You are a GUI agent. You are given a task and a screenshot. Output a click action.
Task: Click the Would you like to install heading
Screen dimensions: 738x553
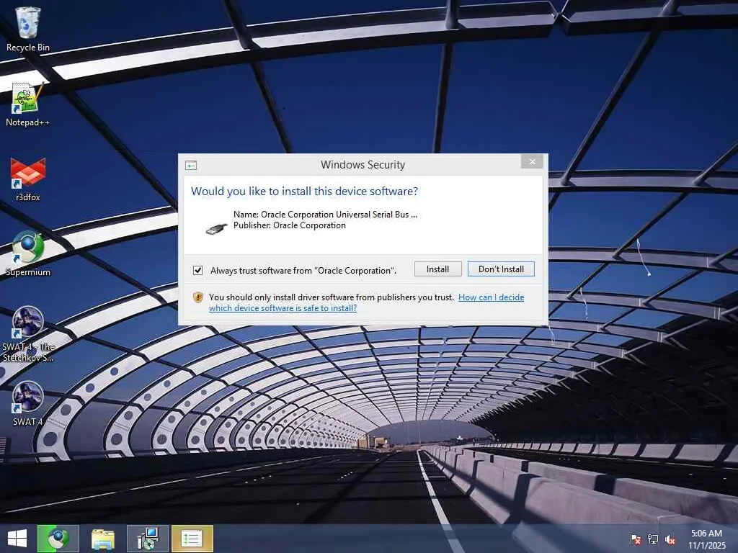(x=304, y=192)
